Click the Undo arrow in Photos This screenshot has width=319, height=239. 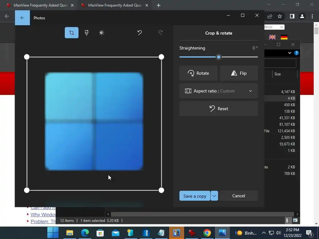[140, 32]
